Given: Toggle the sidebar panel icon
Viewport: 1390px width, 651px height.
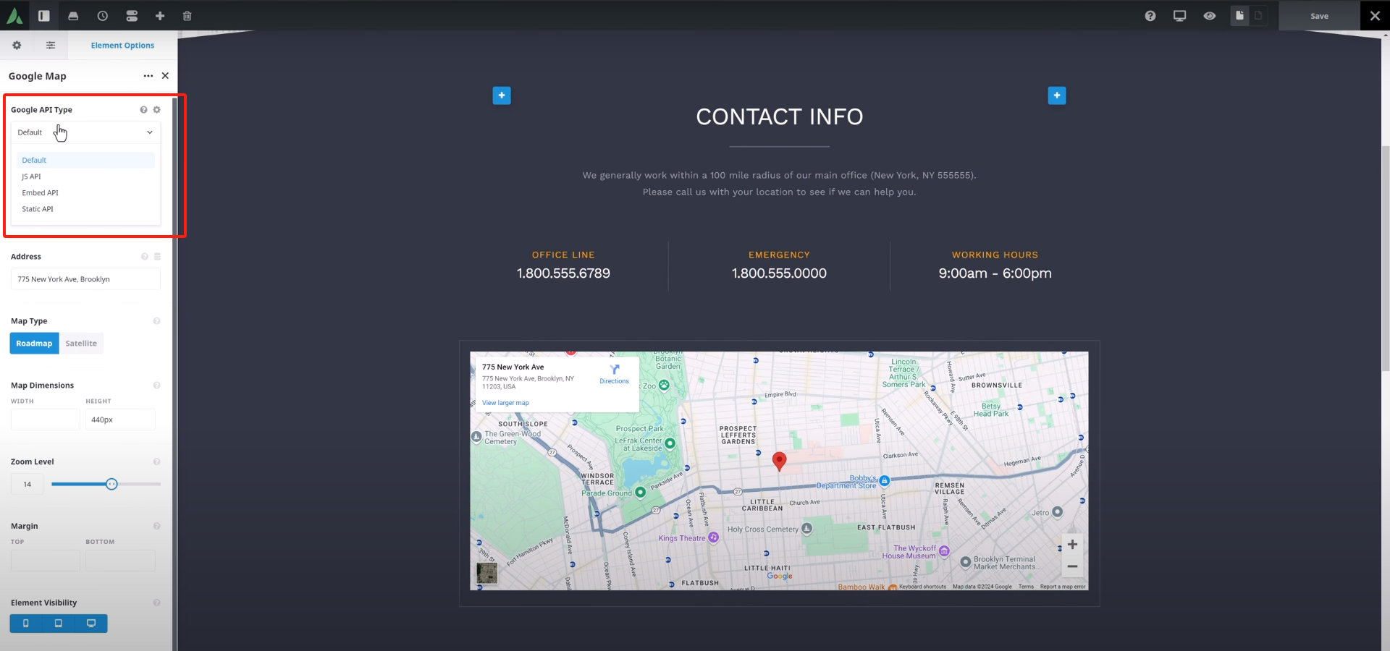Looking at the screenshot, I should (x=44, y=15).
